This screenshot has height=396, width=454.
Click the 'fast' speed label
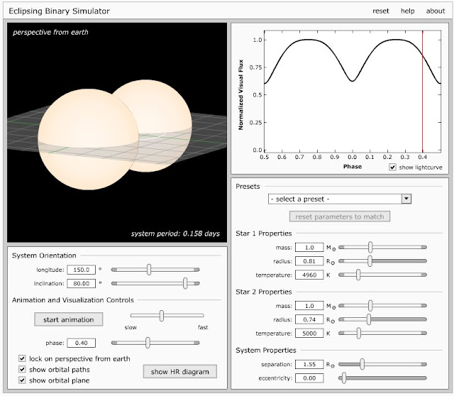pyautogui.click(x=203, y=327)
